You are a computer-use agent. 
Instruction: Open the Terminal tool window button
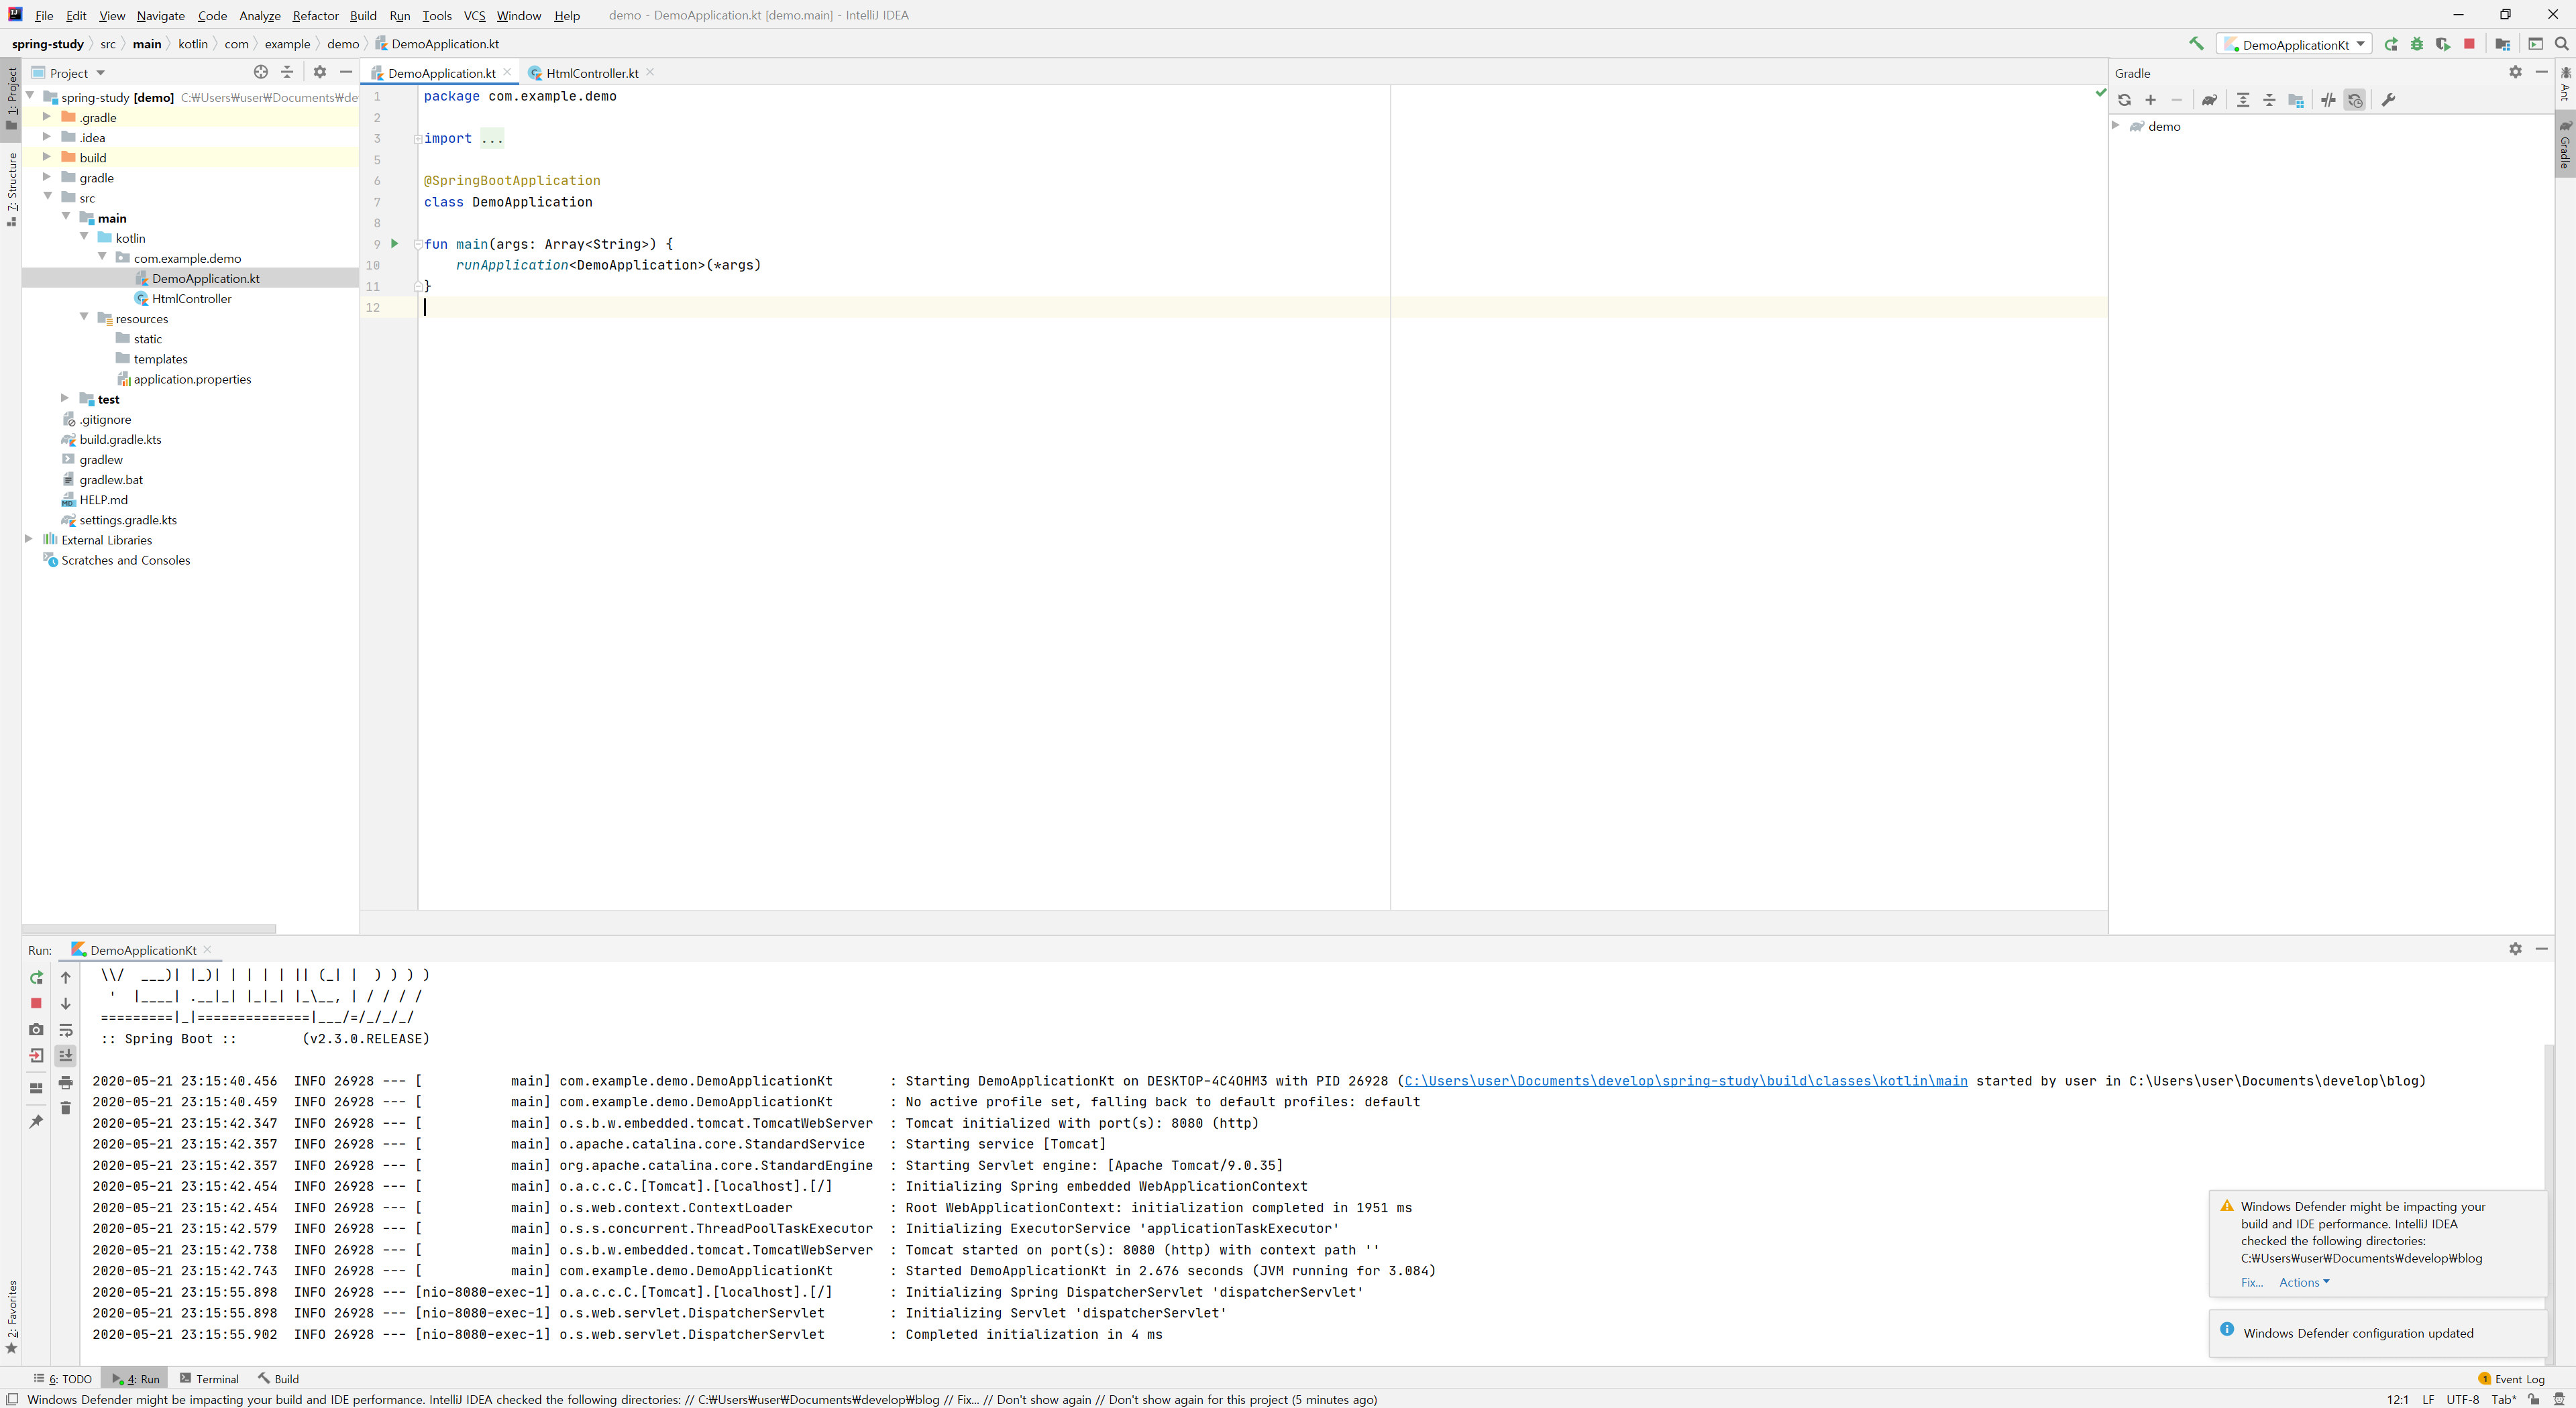tap(209, 1378)
